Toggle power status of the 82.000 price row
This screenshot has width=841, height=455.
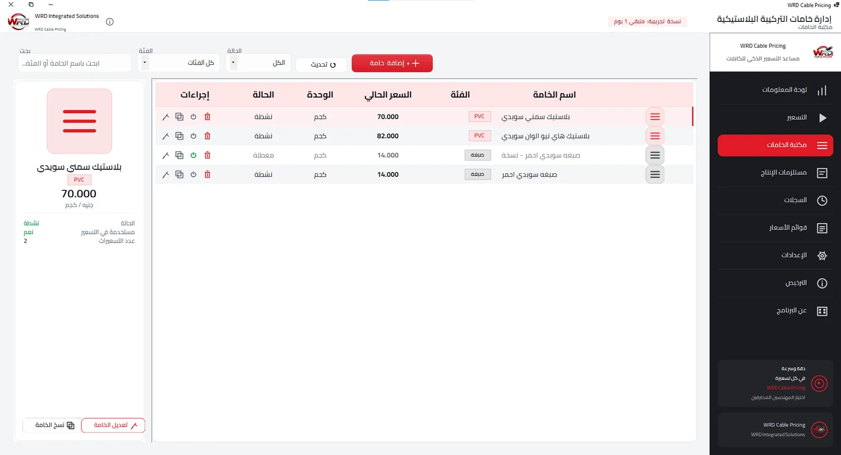(193, 136)
